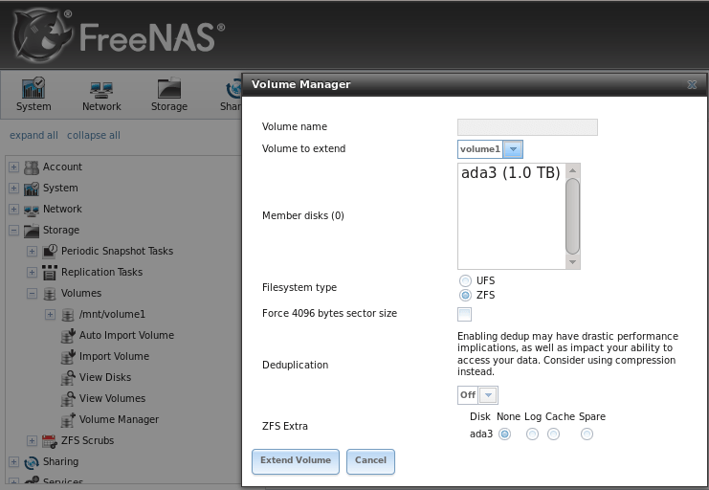Viewport: 709px width, 490px height.
Task: Select ada3 (1.0 TB) member disk
Action: coord(511,173)
